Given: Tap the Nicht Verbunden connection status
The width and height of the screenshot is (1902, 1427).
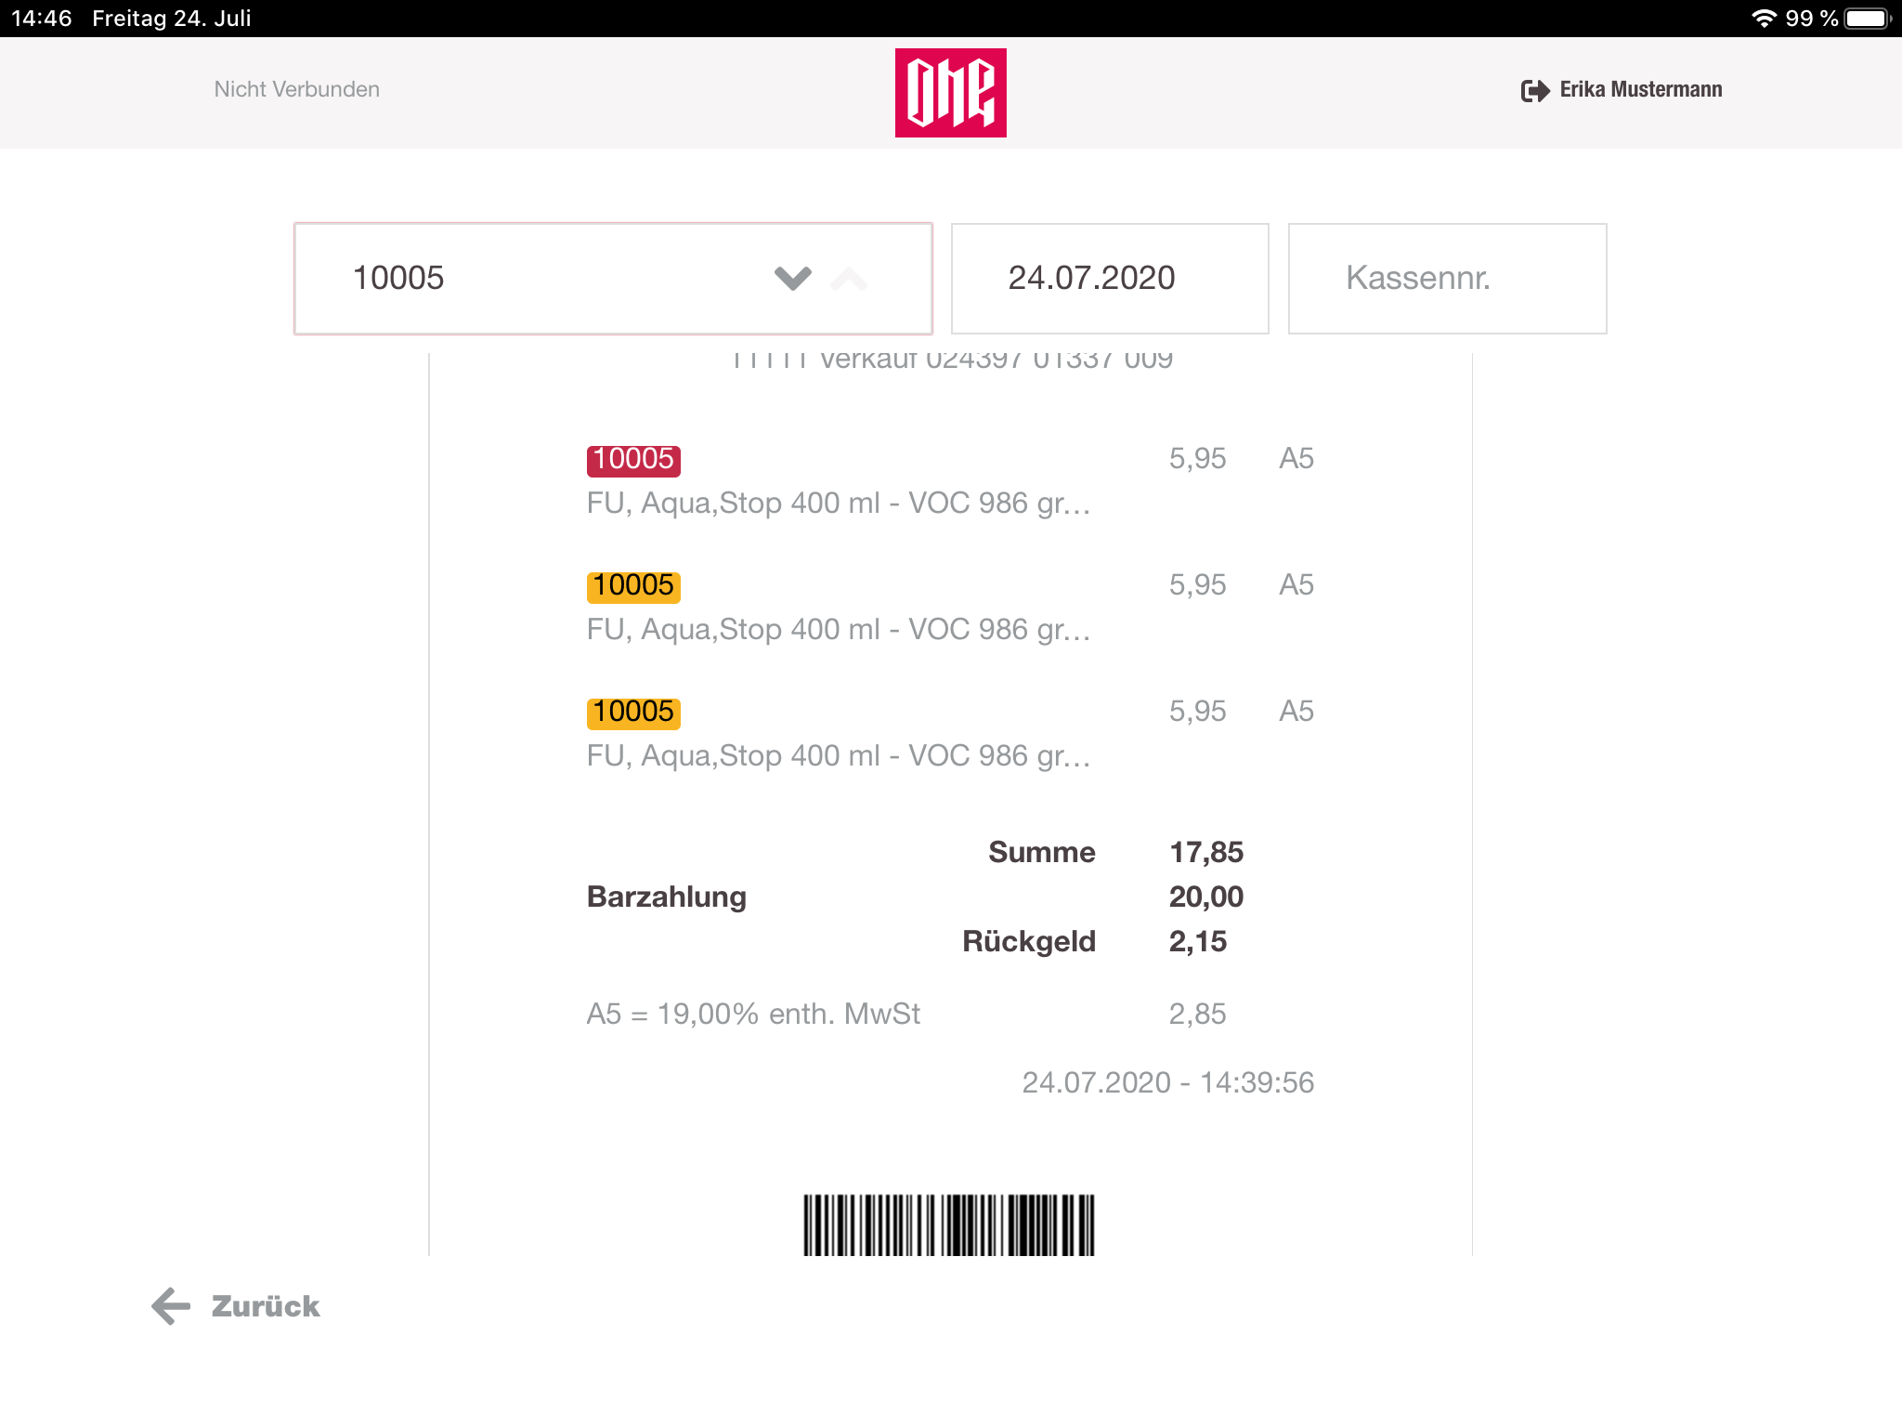Looking at the screenshot, I should click(x=297, y=89).
